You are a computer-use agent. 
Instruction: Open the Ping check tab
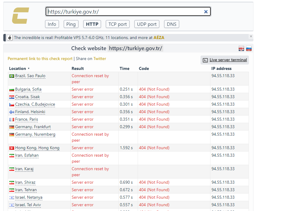71,24
